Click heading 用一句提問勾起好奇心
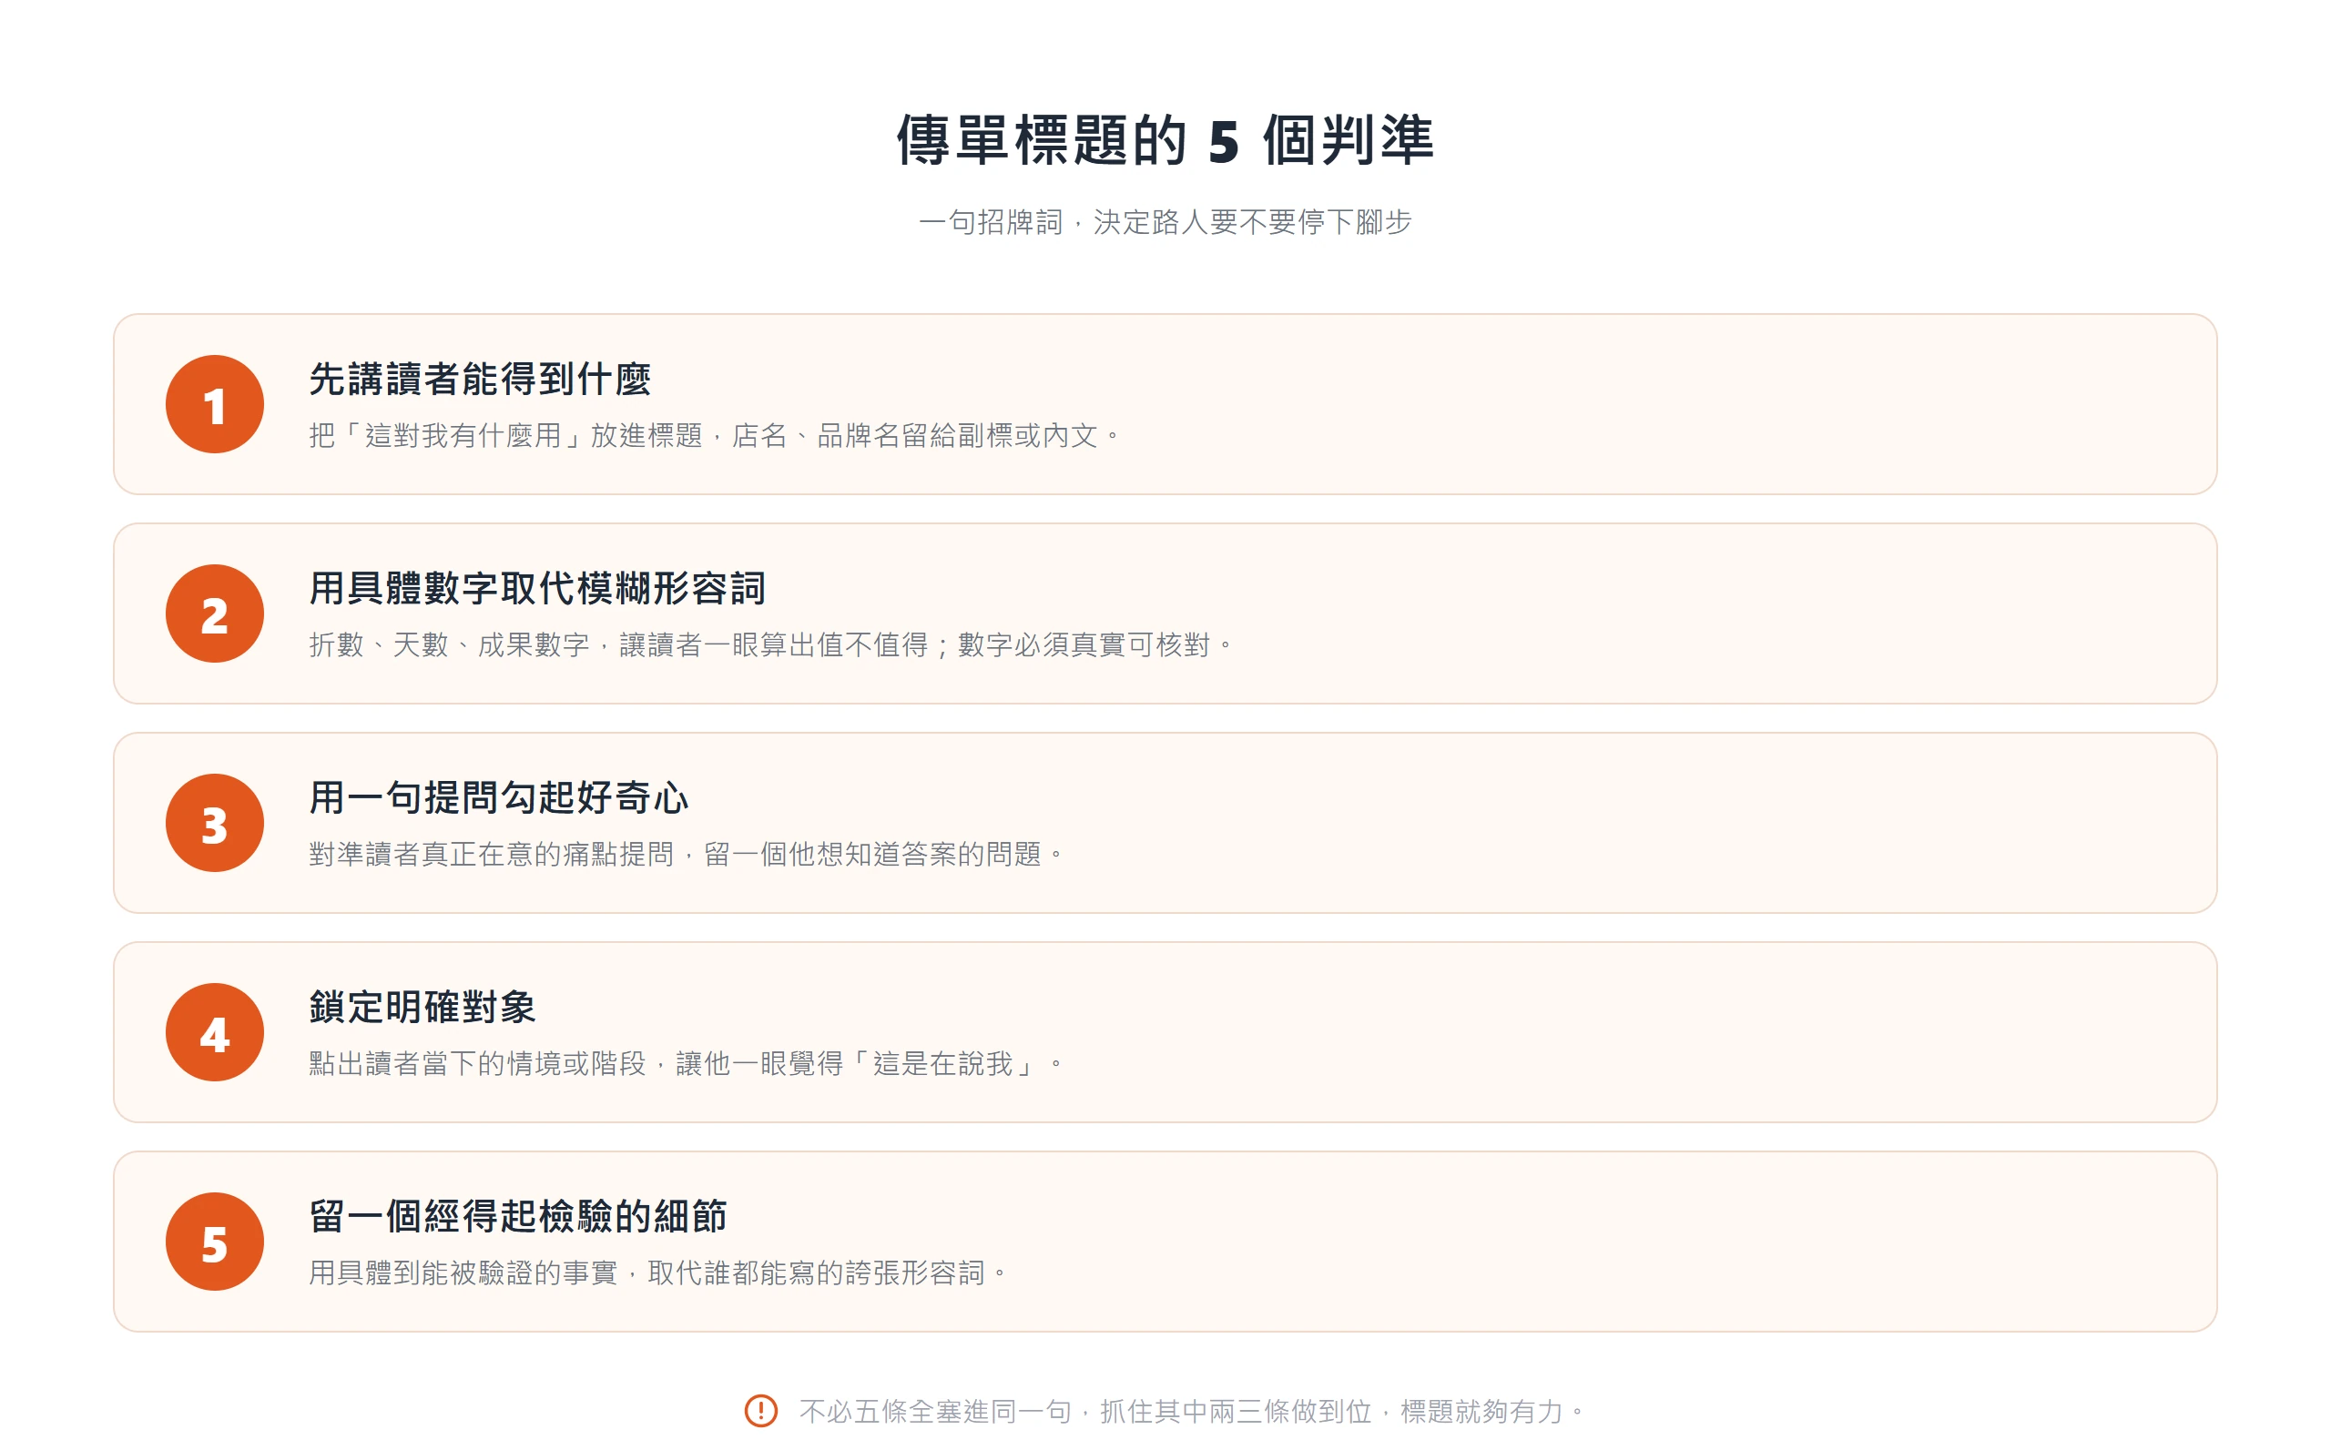2331x1450 pixels. click(x=499, y=797)
